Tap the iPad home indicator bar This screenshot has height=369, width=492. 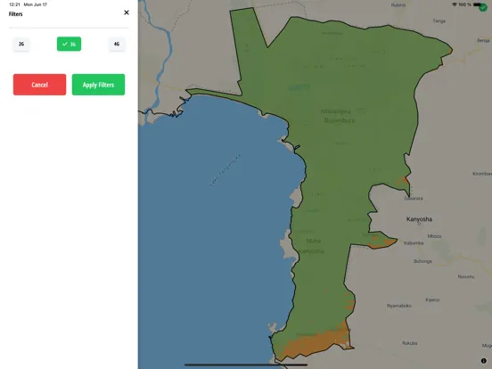tap(246, 365)
